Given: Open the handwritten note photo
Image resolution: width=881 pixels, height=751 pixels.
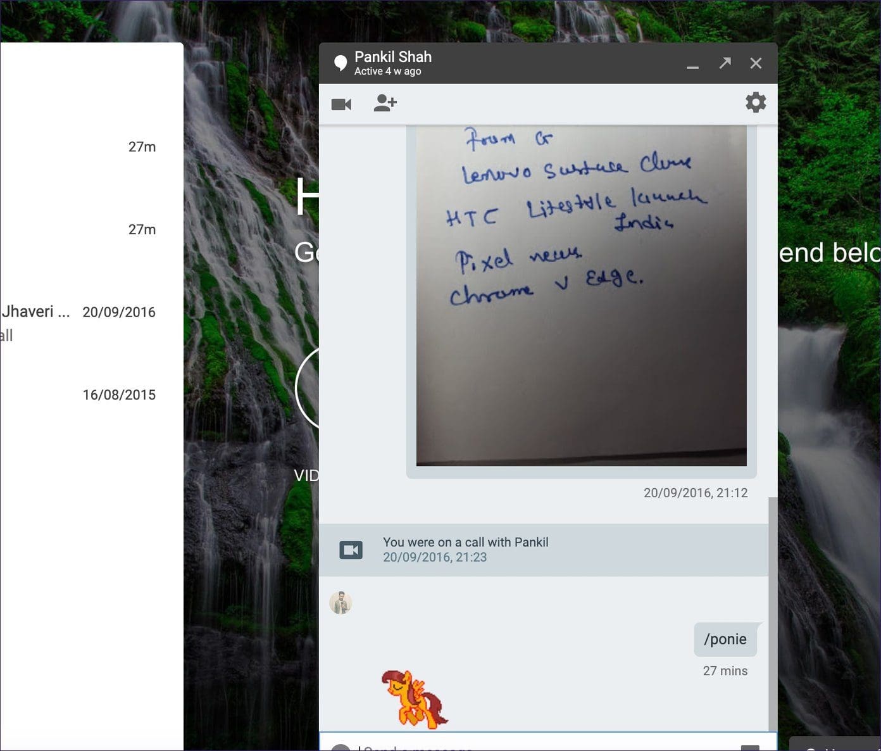Looking at the screenshot, I should (x=581, y=296).
